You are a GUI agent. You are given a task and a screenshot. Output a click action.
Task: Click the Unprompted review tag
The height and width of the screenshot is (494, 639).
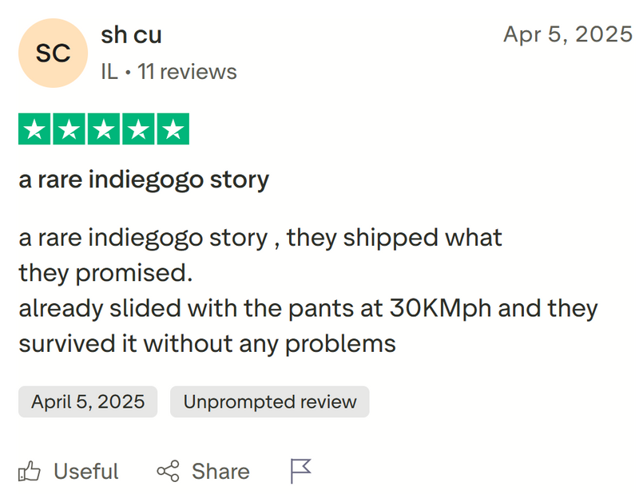click(269, 401)
